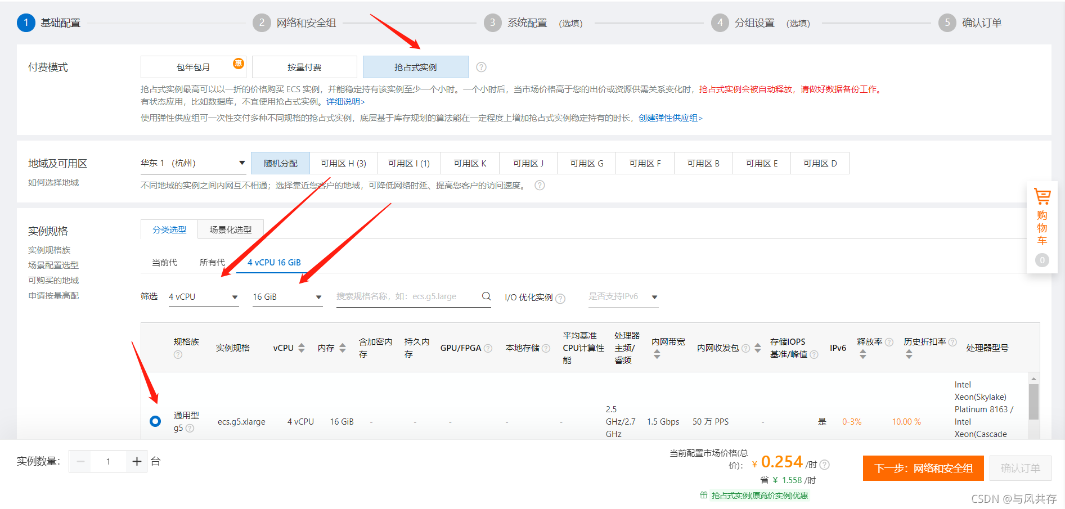Image resolution: width=1065 pixels, height=509 pixels.
Task: Open 16 GiB memory filter dropdown
Action: coord(287,297)
